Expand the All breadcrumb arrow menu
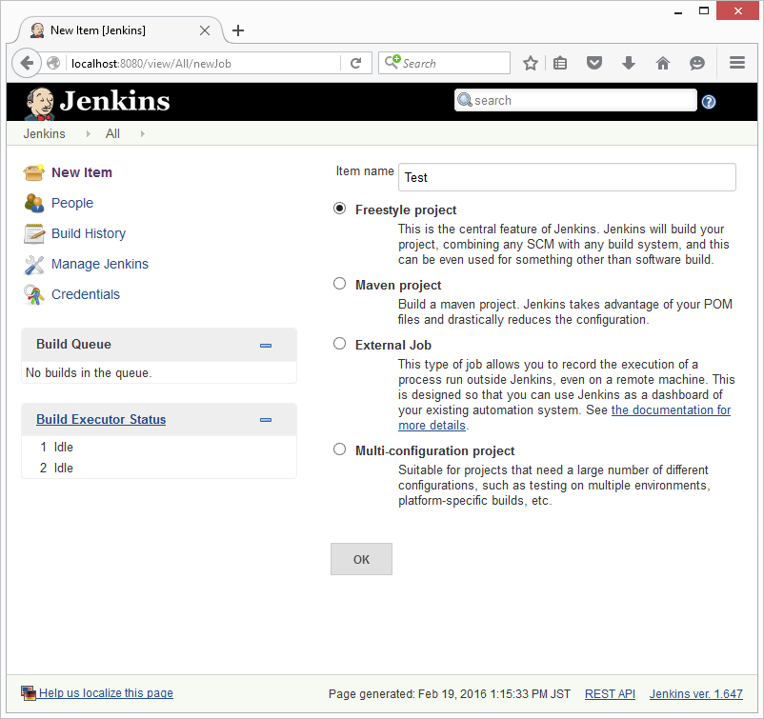Screen dimensions: 764x719 [x=142, y=134]
